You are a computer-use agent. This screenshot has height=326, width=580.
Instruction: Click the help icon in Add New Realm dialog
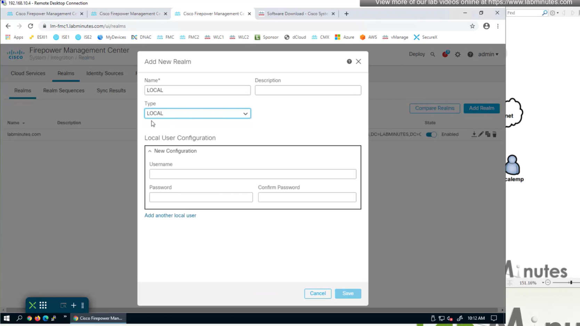pyautogui.click(x=349, y=62)
